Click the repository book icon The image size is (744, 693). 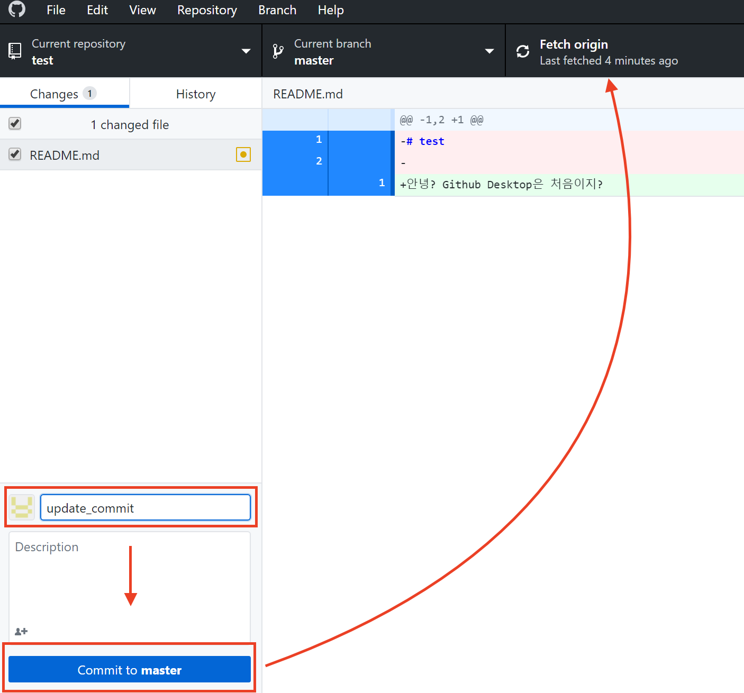click(x=15, y=51)
